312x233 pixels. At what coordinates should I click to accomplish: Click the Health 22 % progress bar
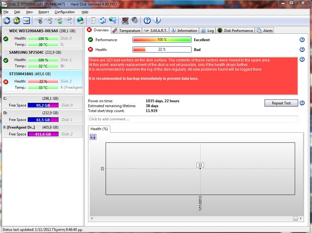(x=162, y=49)
